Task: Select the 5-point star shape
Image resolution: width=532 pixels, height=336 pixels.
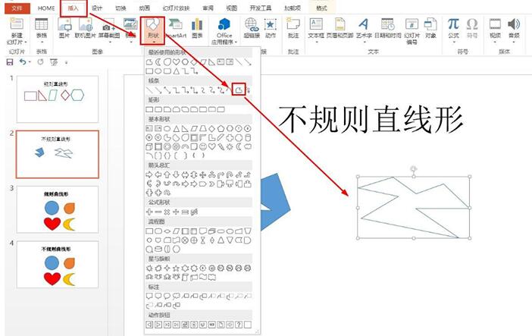Action: pos(176,268)
